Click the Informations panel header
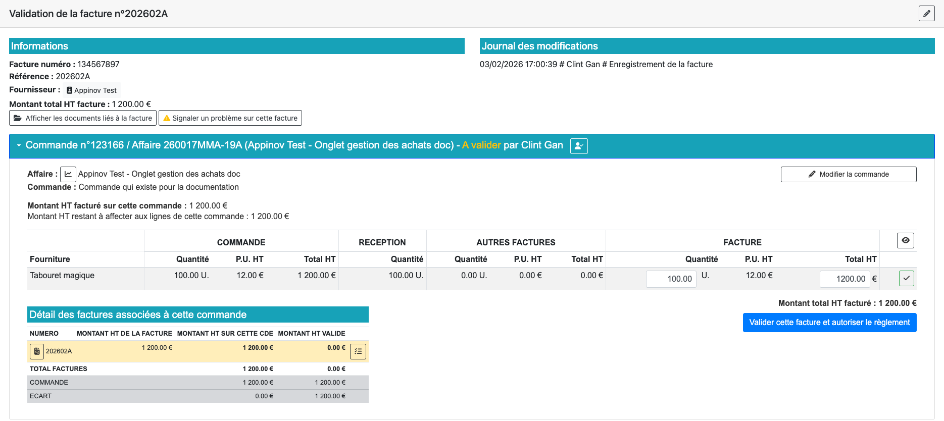The width and height of the screenshot is (944, 421). (236, 46)
